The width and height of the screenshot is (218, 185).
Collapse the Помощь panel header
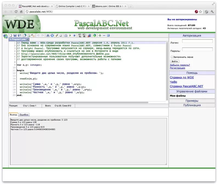(x=192, y=73)
